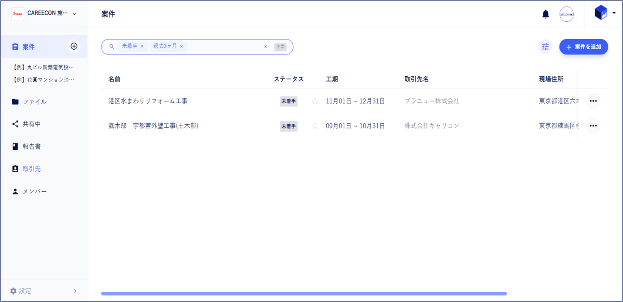Star the 露木邸 宇都宮外壁工事 row
This screenshot has height=302, width=623.
(315, 126)
